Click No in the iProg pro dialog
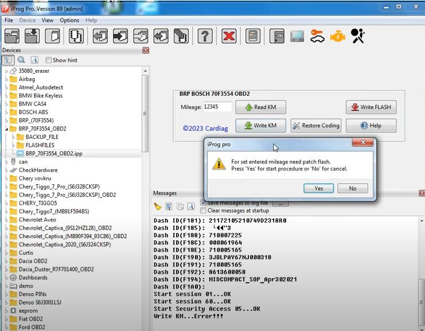This screenshot has height=331, width=425. coord(353,188)
